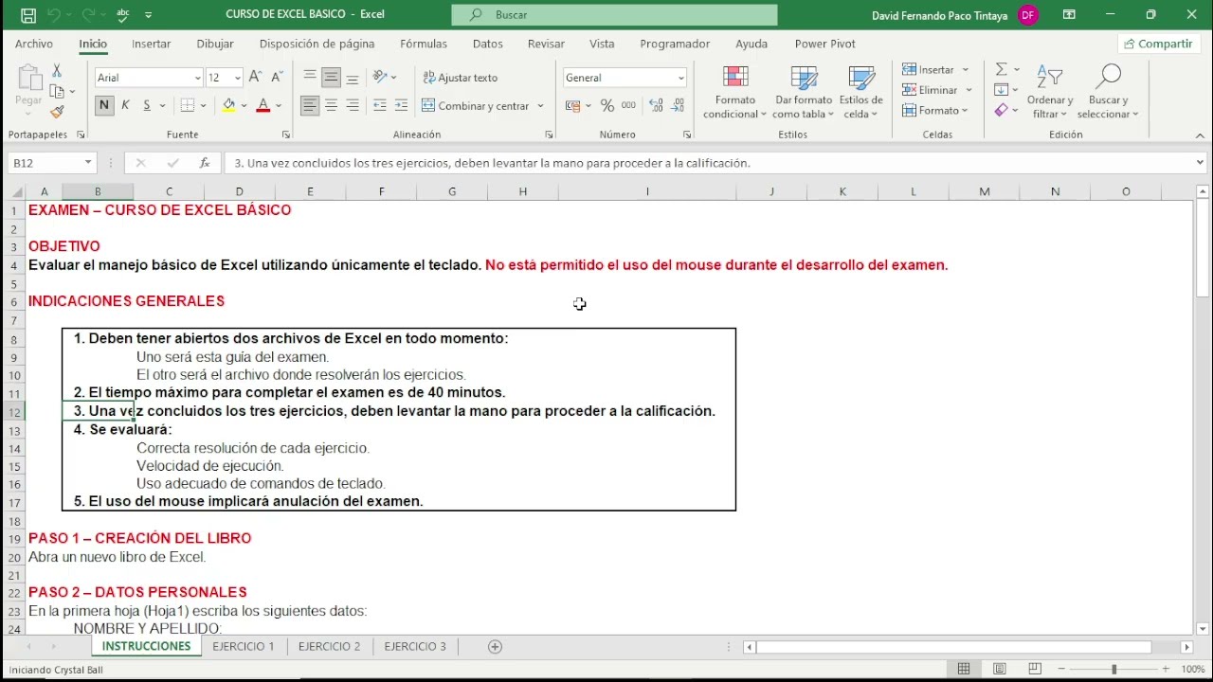The image size is (1213, 682).
Task: Click Ajustar texto button
Action: [461, 78]
